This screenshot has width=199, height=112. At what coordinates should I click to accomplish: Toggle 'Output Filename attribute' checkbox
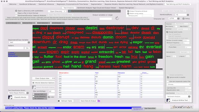click(x=128, y=11)
